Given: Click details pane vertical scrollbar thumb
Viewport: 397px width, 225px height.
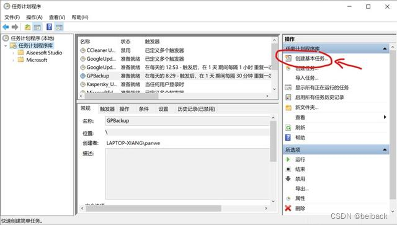Looking at the screenshot, I should 273,141.
